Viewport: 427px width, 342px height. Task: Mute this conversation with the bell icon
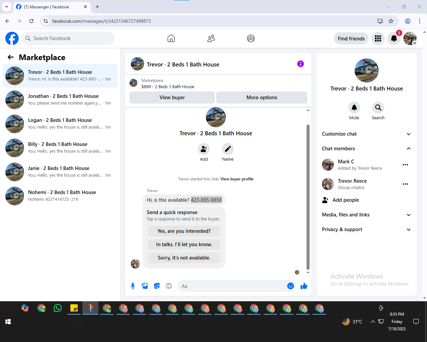click(354, 108)
